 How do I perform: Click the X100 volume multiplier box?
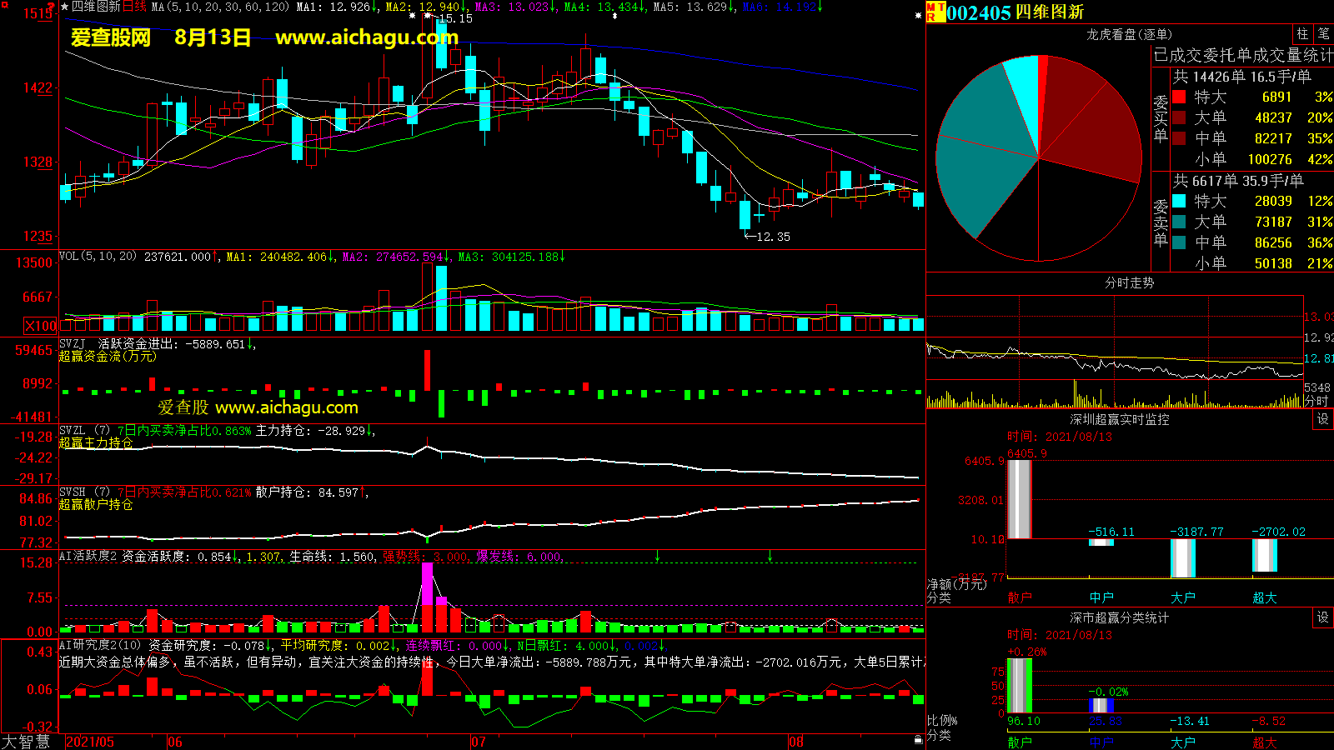point(41,326)
